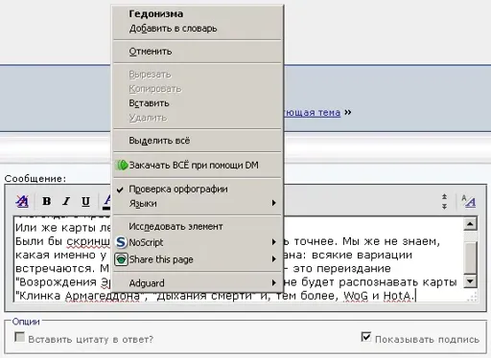
Task: Click the textarea scrollbar thumb
Action: click(x=470, y=257)
